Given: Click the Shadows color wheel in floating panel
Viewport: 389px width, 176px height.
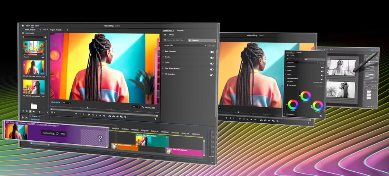Looking at the screenshot, I should tap(293, 105).
